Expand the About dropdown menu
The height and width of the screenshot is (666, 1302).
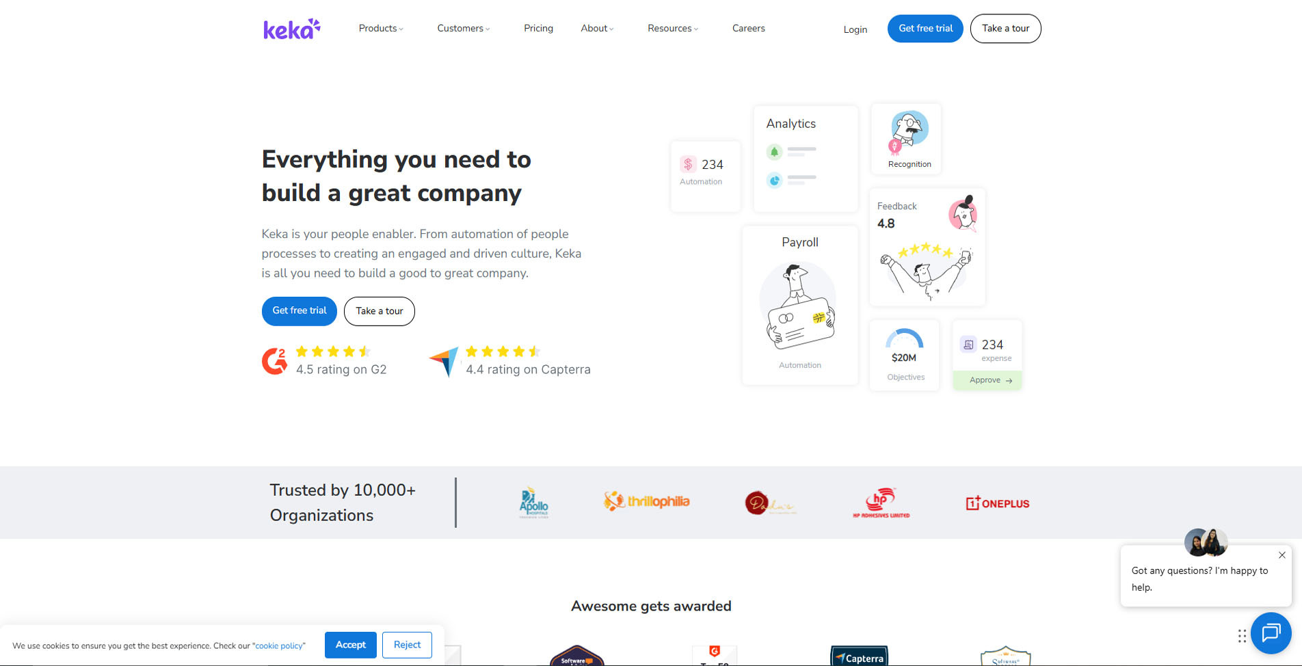[x=597, y=29]
